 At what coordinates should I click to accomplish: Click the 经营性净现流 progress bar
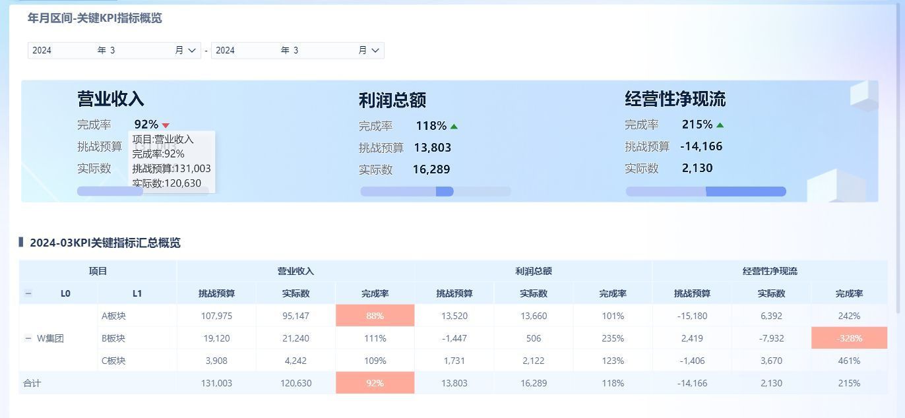(706, 191)
